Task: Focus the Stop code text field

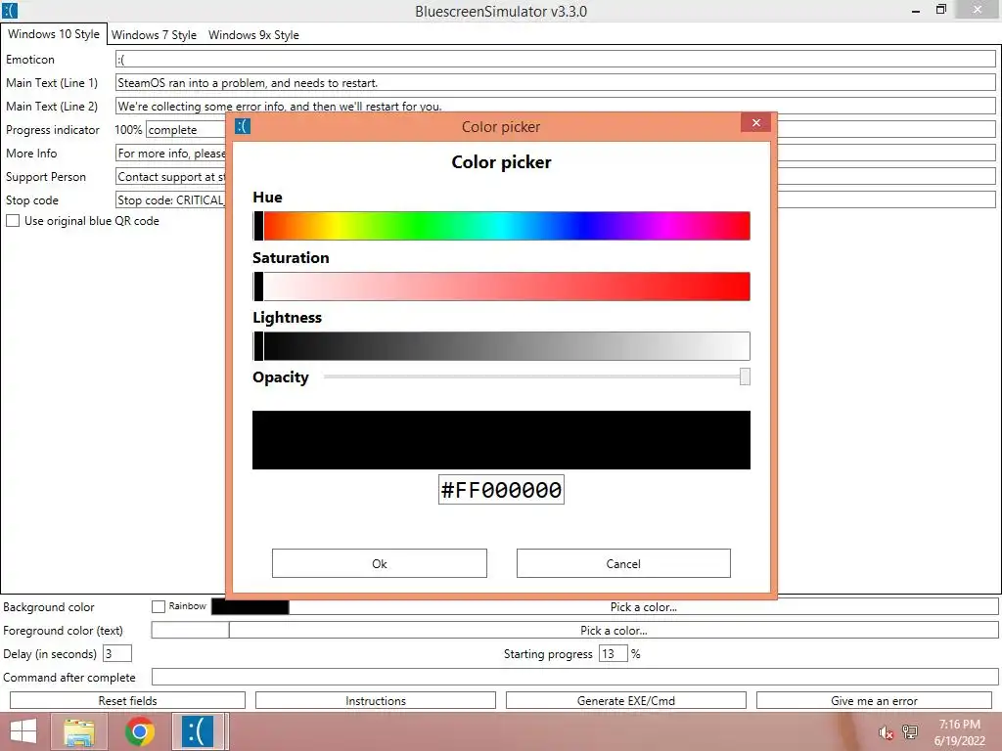Action: pos(170,199)
